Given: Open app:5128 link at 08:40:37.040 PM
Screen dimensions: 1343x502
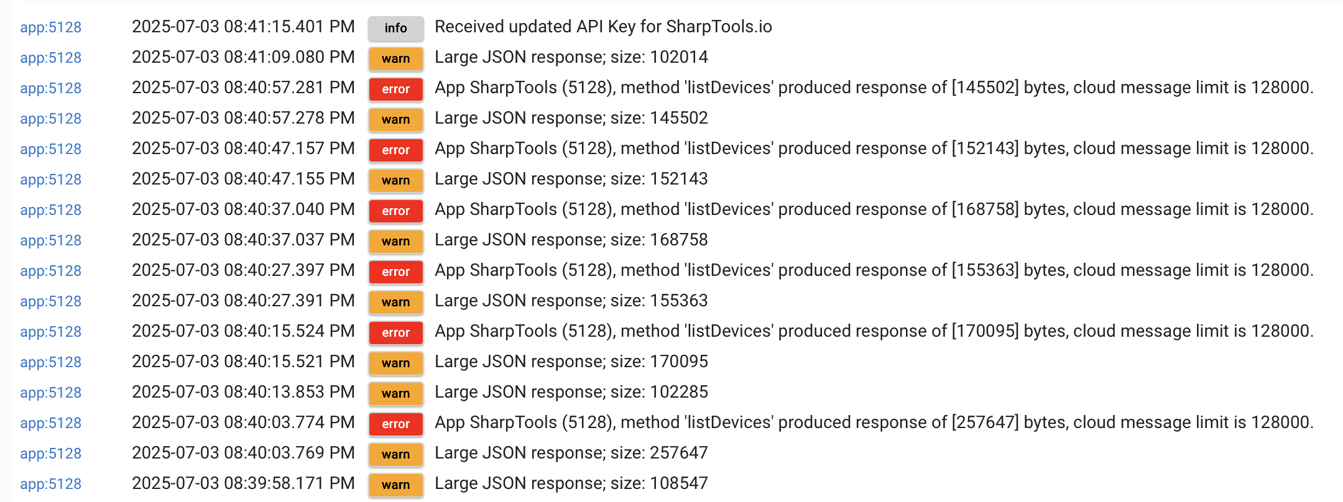Looking at the screenshot, I should click(x=51, y=210).
